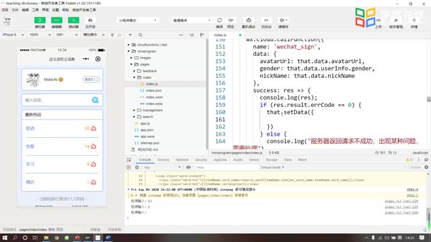The image size is (431, 242).
Task: Click the upload cloud icon
Action: tap(378, 20)
